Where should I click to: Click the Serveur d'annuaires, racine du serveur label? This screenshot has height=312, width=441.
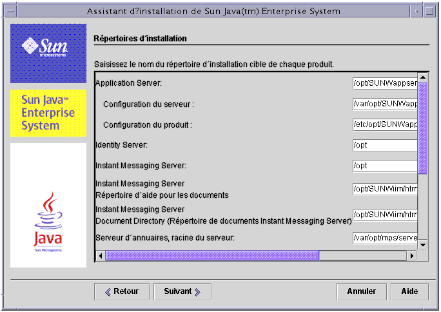[165, 238]
